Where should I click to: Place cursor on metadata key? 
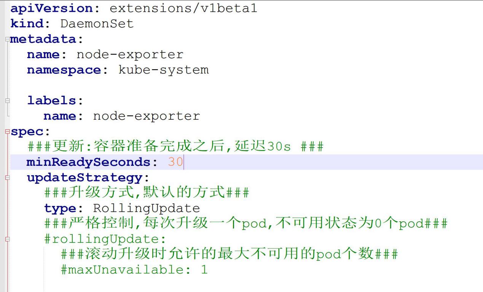pos(43,39)
